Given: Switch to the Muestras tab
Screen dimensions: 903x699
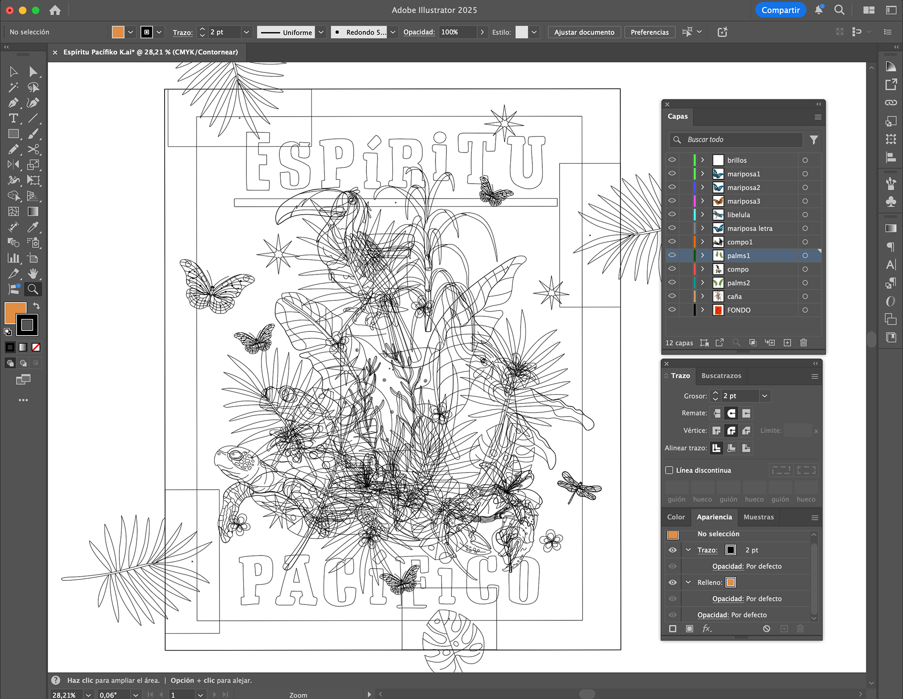Looking at the screenshot, I should (758, 517).
